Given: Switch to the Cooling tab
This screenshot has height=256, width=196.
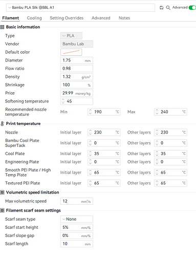Looking at the screenshot, I should click(x=34, y=18).
